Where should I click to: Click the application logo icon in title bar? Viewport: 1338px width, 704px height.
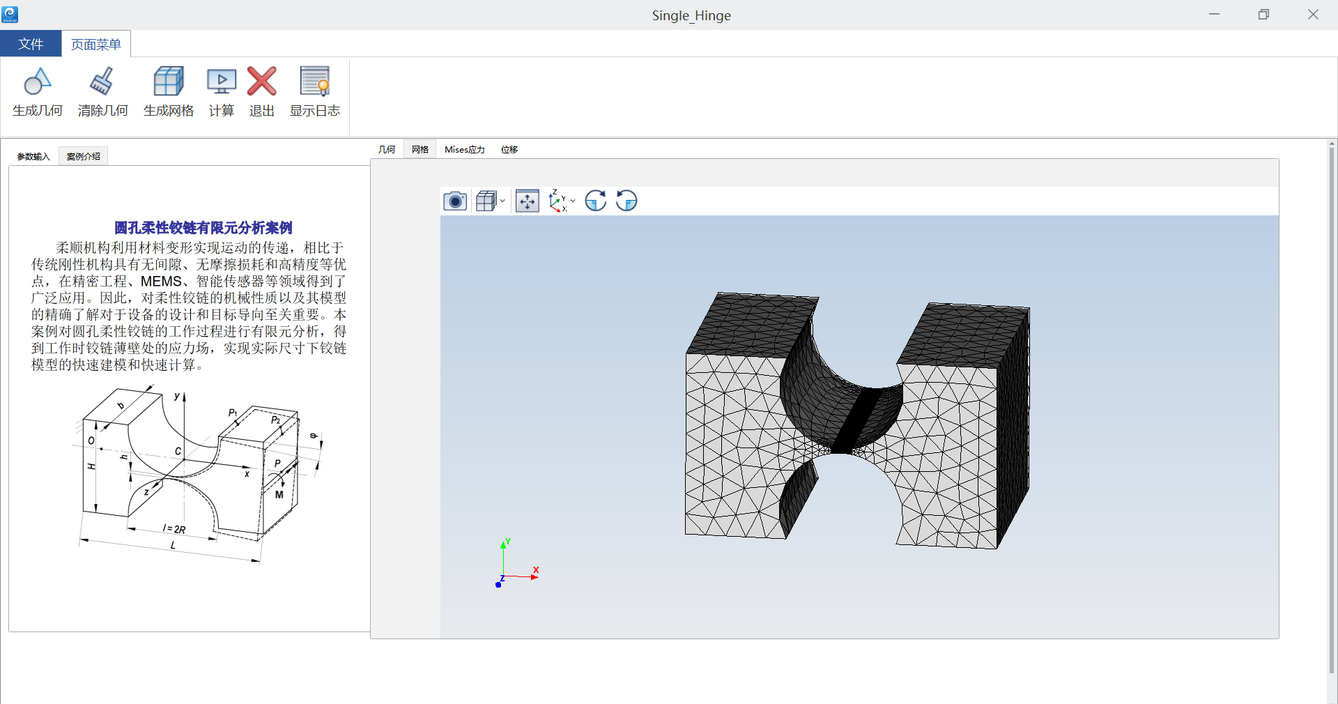(10, 14)
